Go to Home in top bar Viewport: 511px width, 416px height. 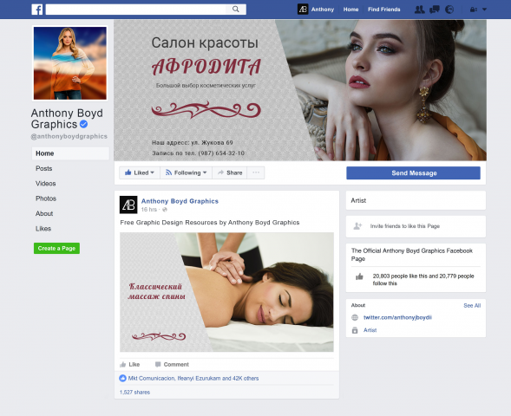click(350, 10)
